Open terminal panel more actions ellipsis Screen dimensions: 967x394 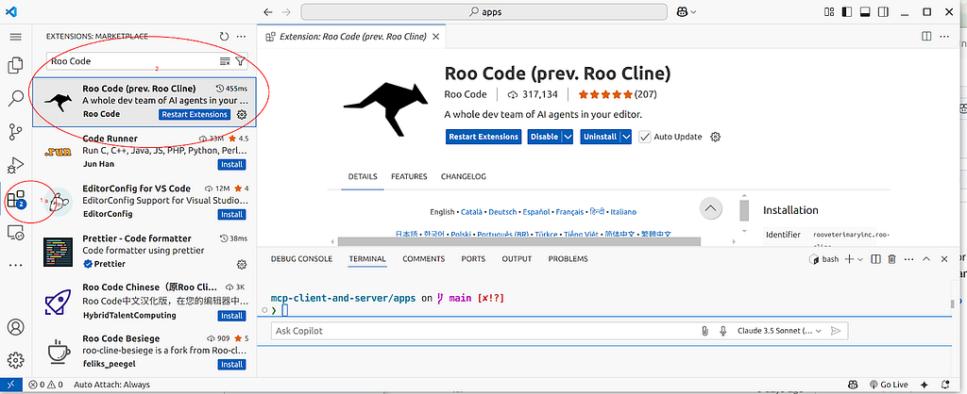pos(908,259)
